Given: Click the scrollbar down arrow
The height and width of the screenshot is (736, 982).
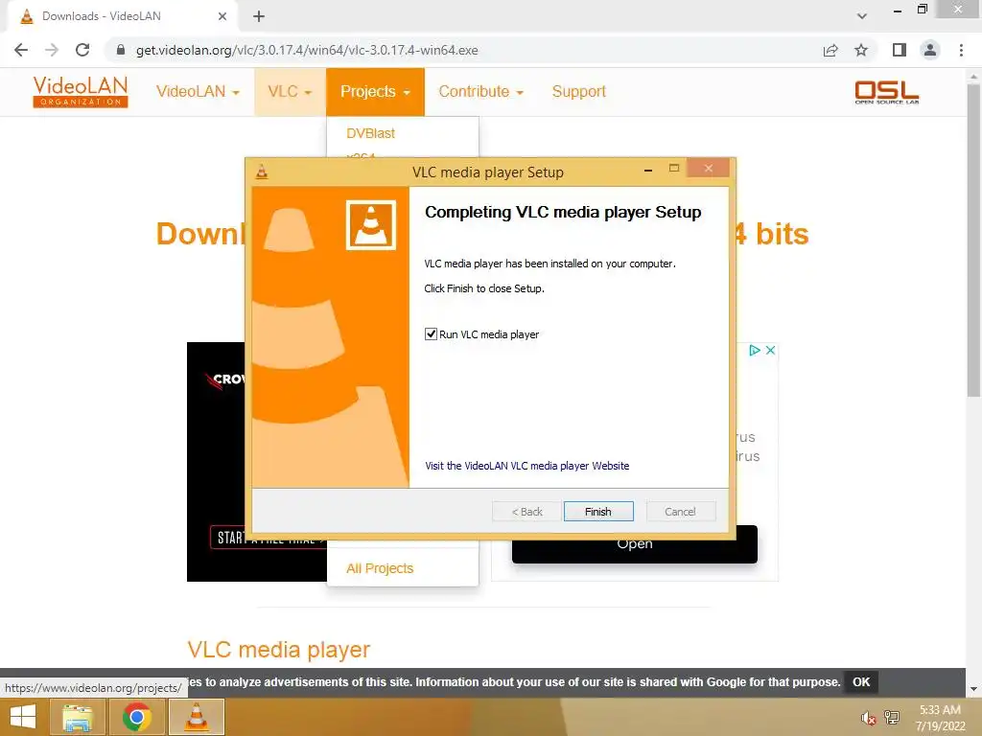Looking at the screenshot, I should 973,690.
